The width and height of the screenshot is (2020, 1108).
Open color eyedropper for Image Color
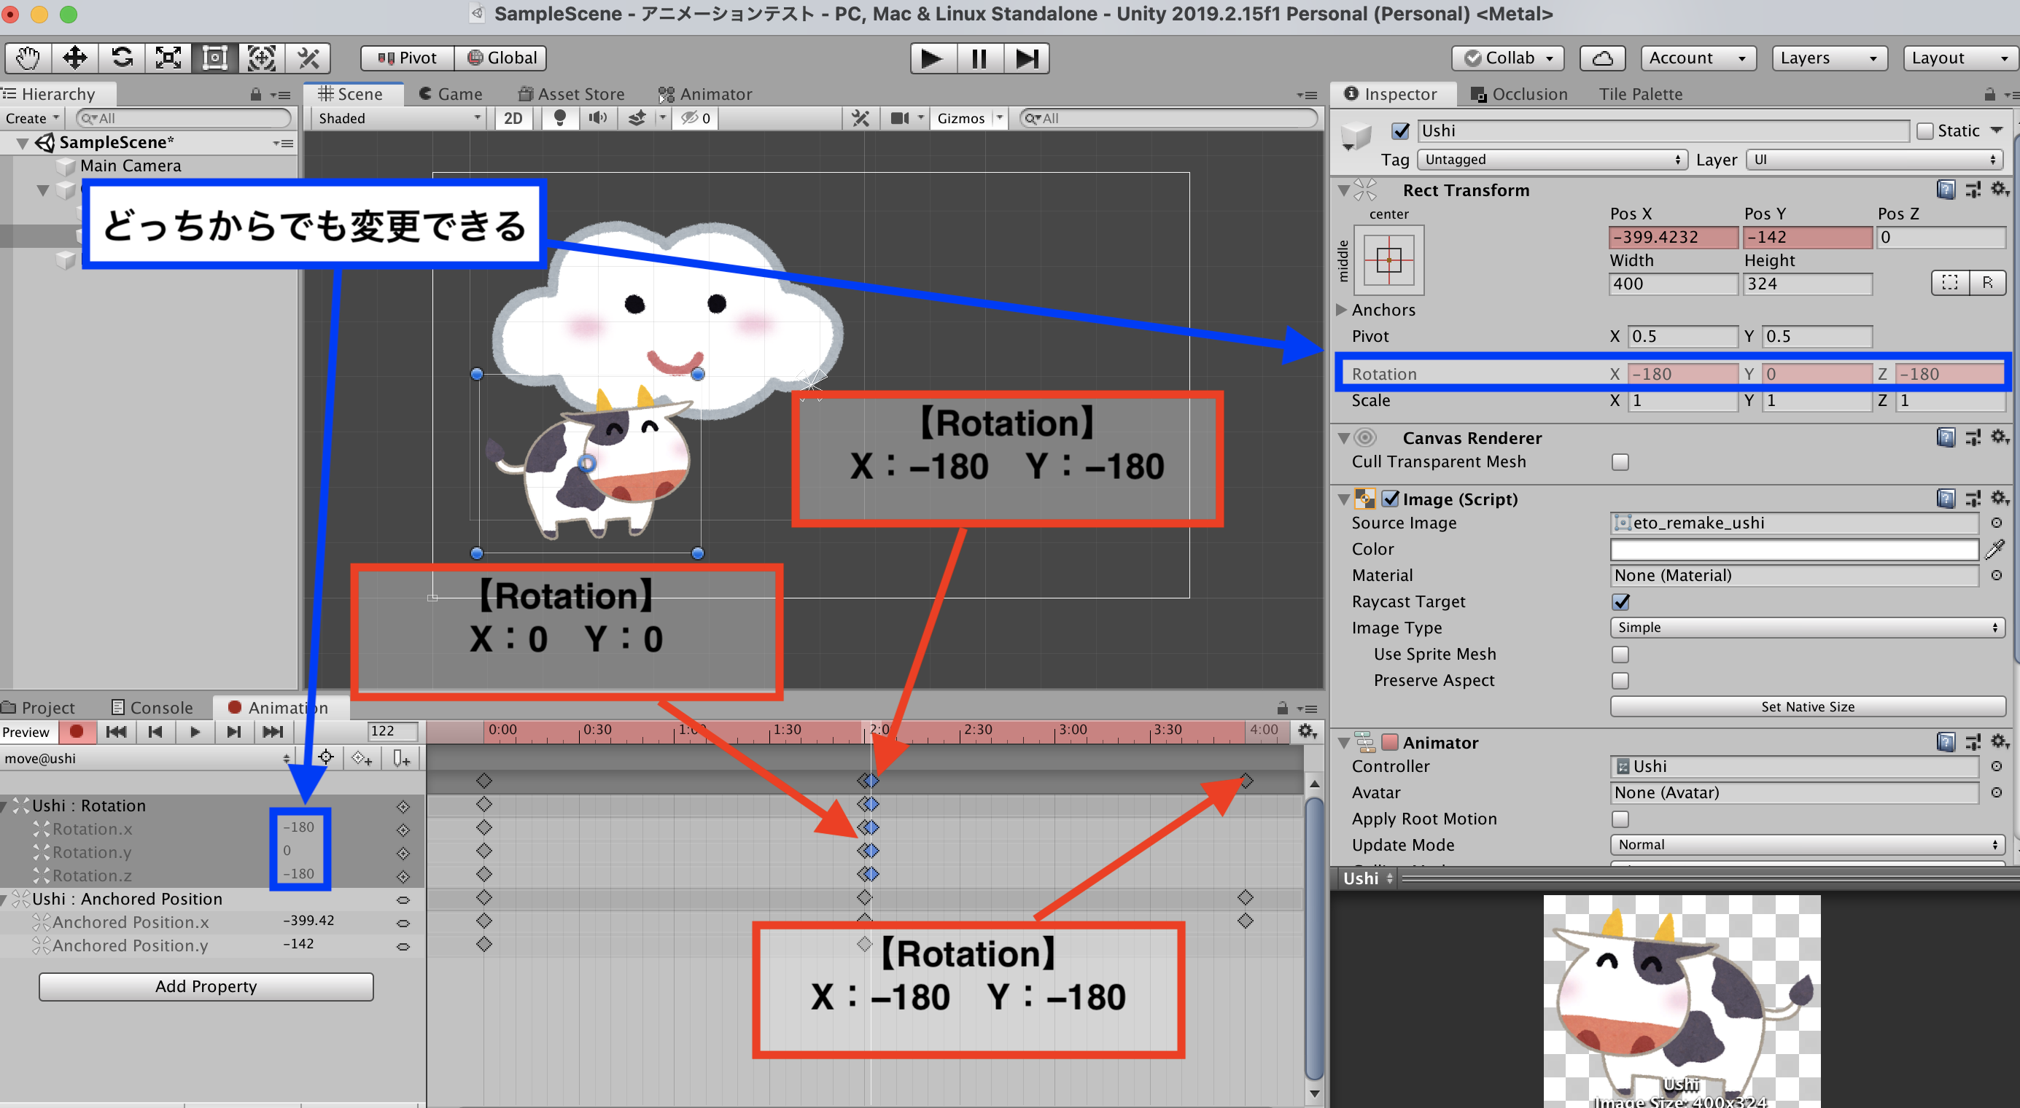tap(1995, 550)
